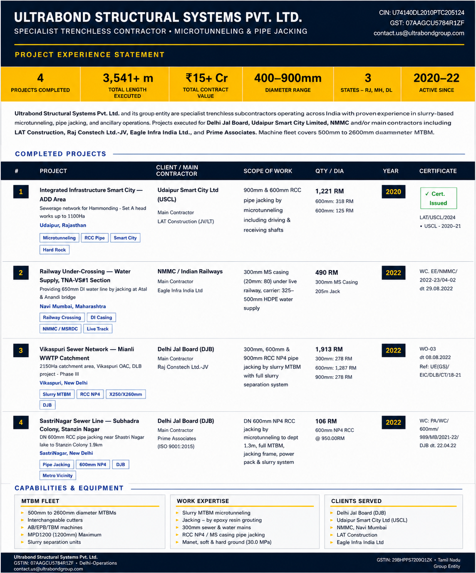Viewport: 476px width, 573px height.
Task: Click the 'Vikaspuri, New Delhi' location text
Action: [x=64, y=383]
